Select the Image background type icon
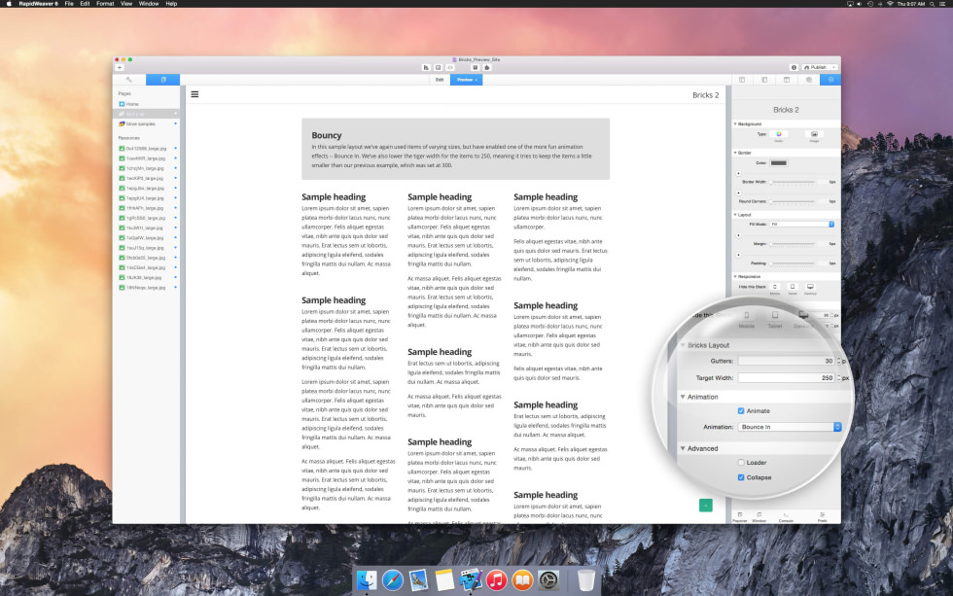Image resolution: width=953 pixels, height=596 pixels. point(815,134)
